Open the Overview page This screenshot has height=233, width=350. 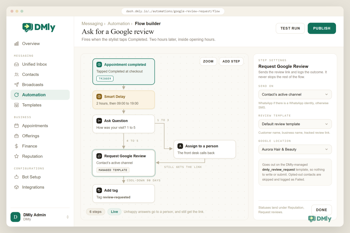[40, 44]
